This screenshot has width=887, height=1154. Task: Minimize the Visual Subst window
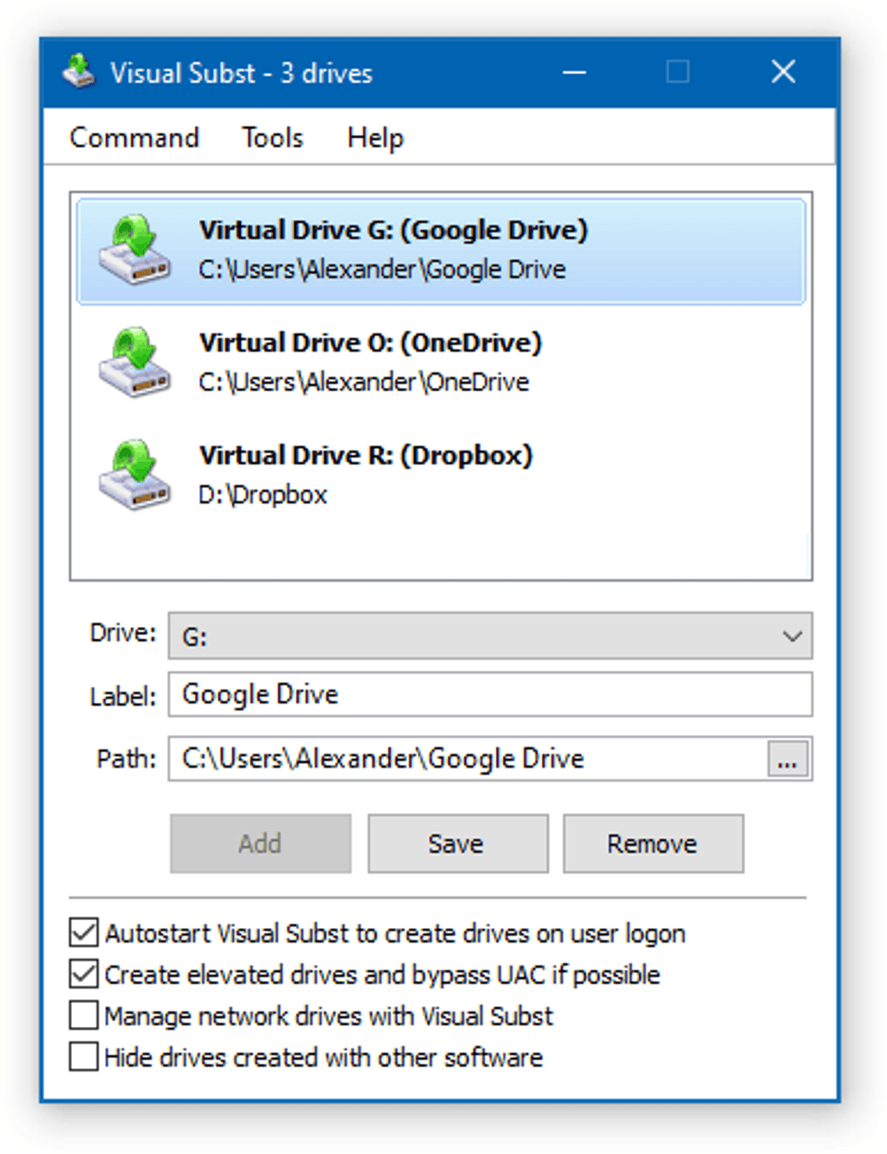click(574, 72)
